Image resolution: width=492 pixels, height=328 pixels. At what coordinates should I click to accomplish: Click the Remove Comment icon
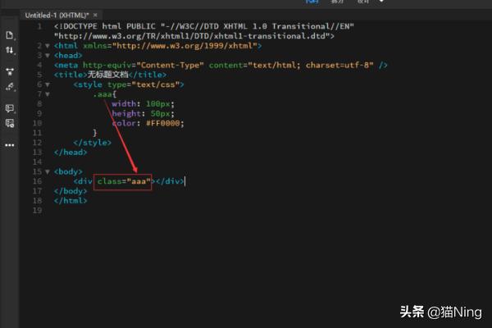point(10,123)
